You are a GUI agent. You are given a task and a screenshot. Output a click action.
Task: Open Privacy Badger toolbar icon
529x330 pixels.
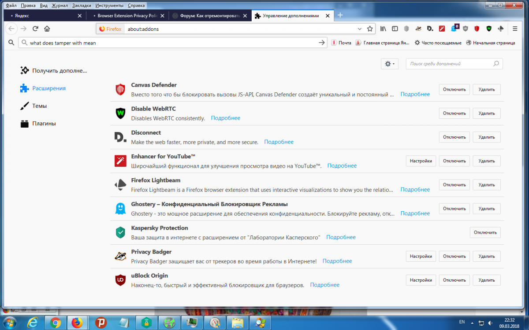coord(418,29)
